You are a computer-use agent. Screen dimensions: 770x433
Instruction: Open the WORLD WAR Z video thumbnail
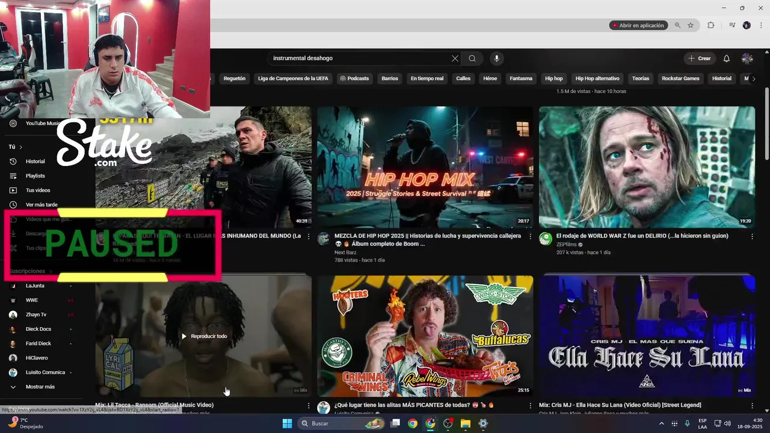[647, 167]
